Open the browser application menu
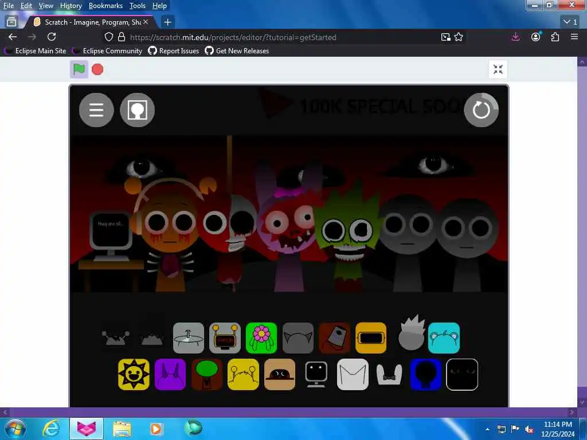This screenshot has height=440, width=587. (x=574, y=37)
